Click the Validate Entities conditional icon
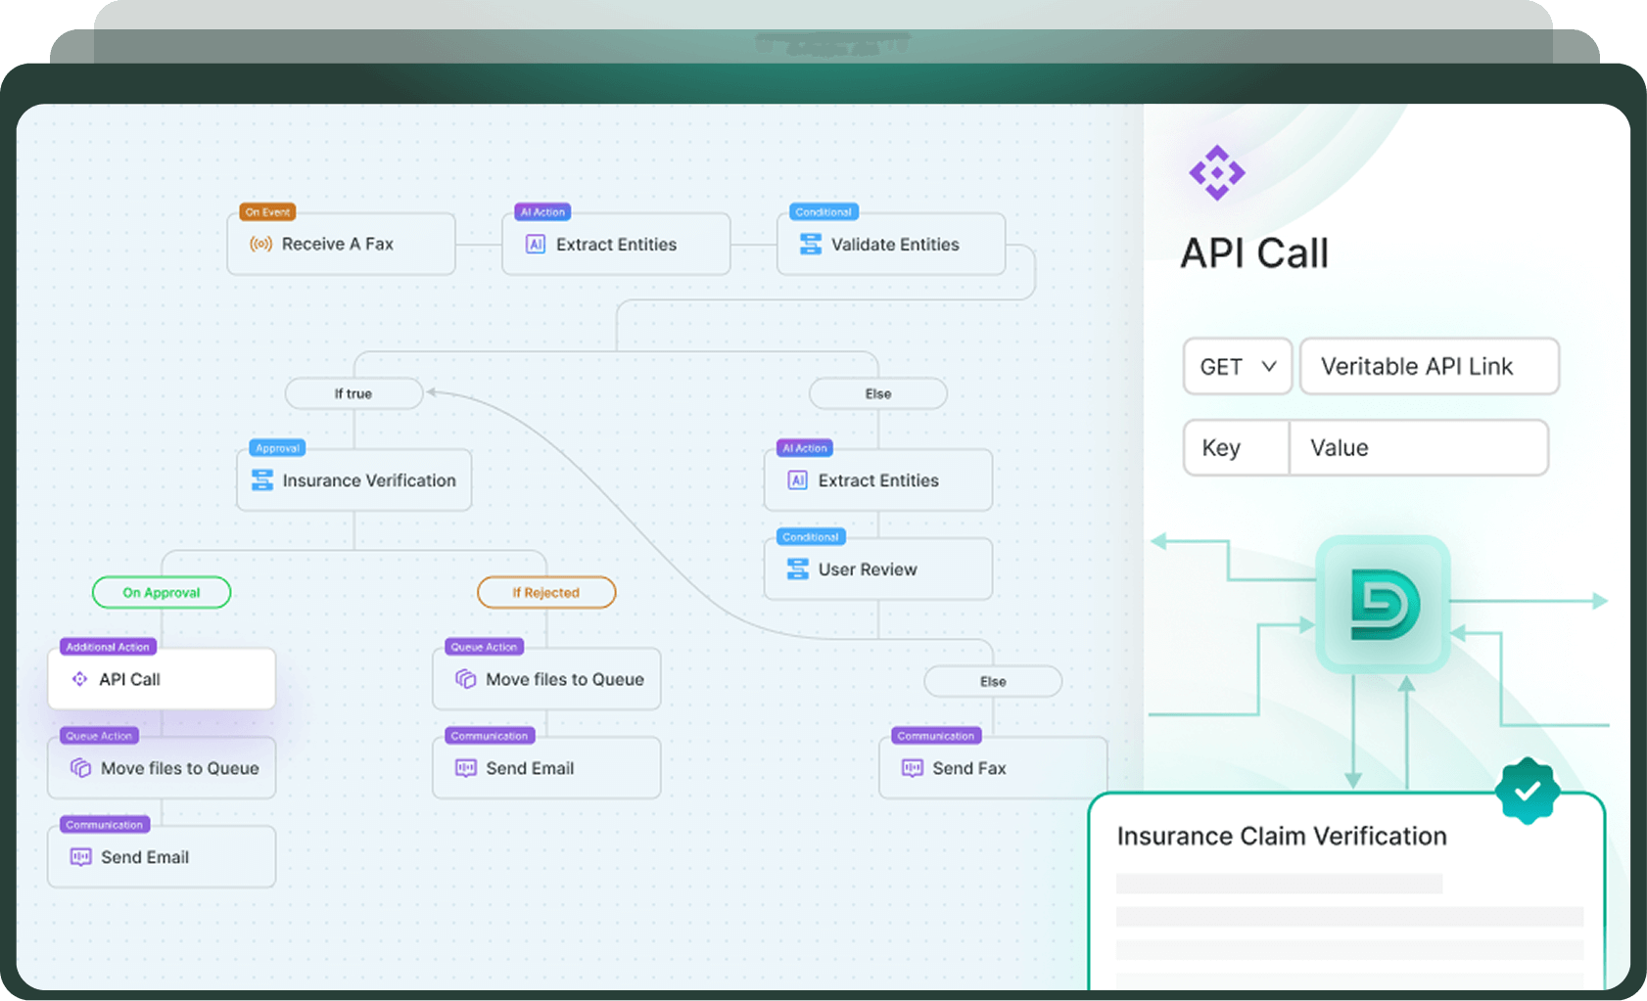This screenshot has height=1001, width=1647. (810, 244)
